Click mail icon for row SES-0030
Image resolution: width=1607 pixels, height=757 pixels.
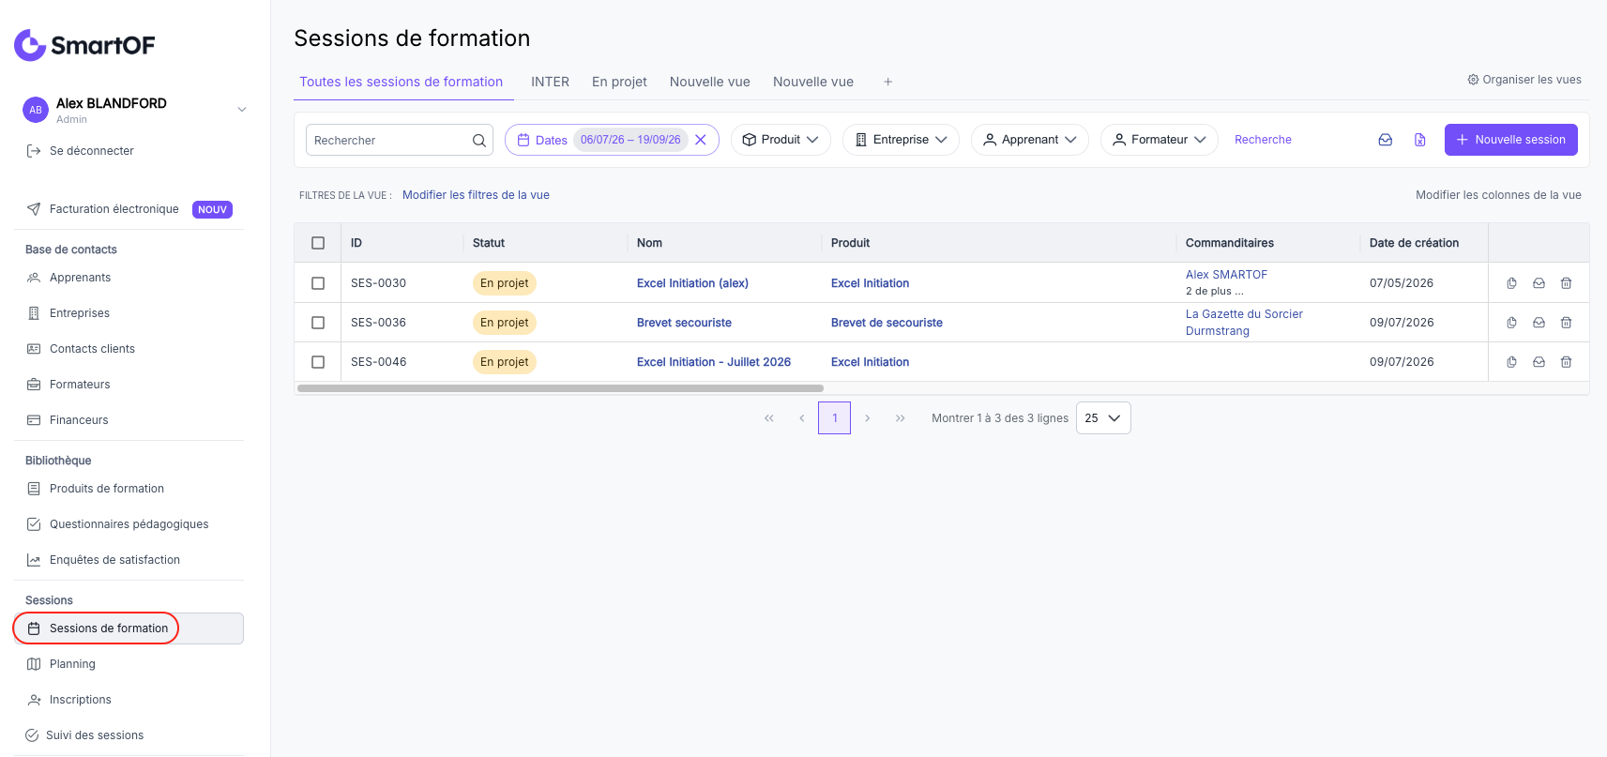point(1539,283)
